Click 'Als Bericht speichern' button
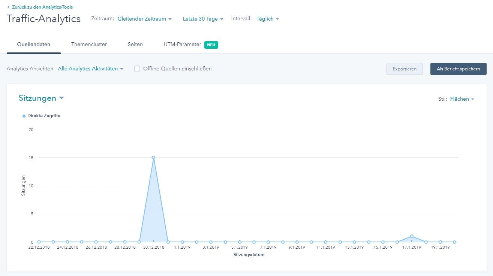This screenshot has height=276, width=493. tap(458, 69)
